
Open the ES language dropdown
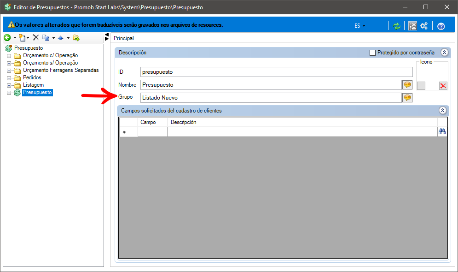(359, 26)
